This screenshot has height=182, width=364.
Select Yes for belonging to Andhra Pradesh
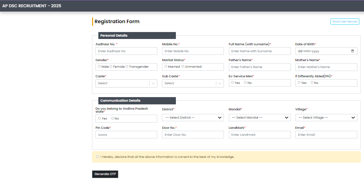[x=99, y=118]
